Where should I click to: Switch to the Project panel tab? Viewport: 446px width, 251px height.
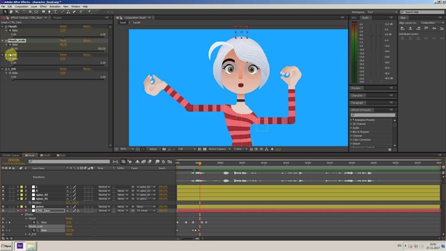(x=57, y=17)
